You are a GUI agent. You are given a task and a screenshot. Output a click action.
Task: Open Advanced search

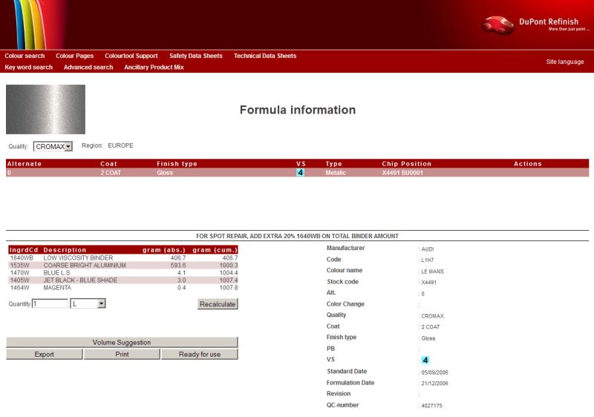pos(88,67)
